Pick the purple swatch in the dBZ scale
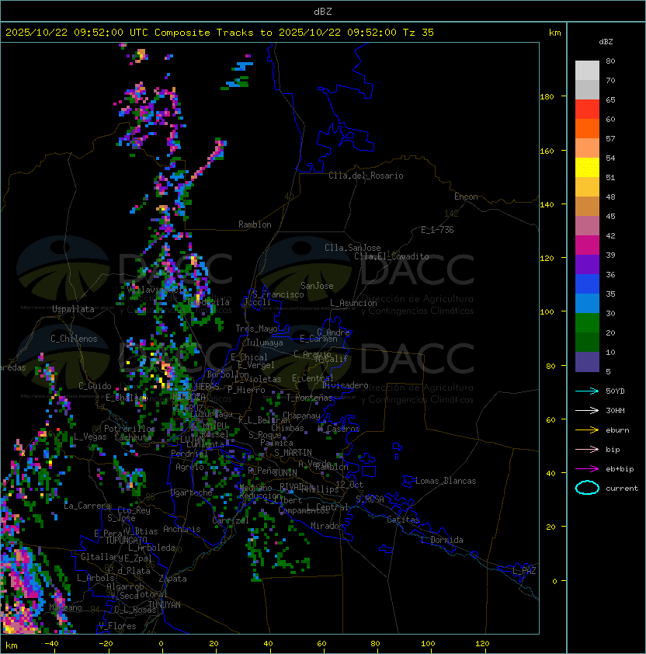This screenshot has width=646, height=654. [587, 264]
